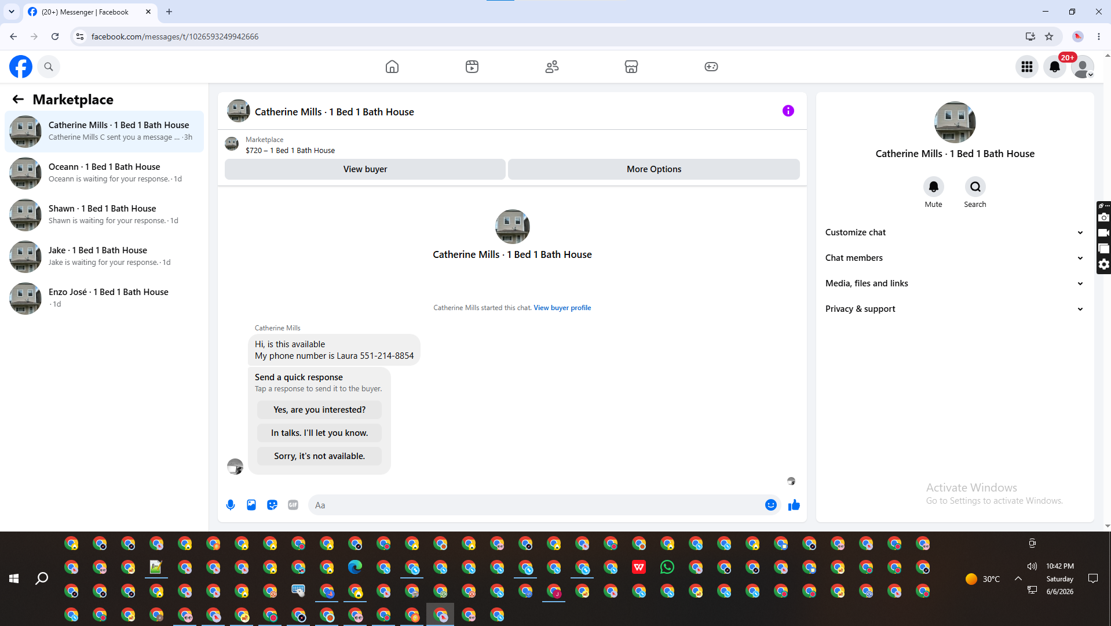This screenshot has width=1111, height=626.
Task: Select the Oceann conversation
Action: point(104,173)
